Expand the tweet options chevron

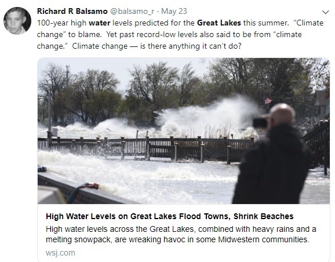325,12
